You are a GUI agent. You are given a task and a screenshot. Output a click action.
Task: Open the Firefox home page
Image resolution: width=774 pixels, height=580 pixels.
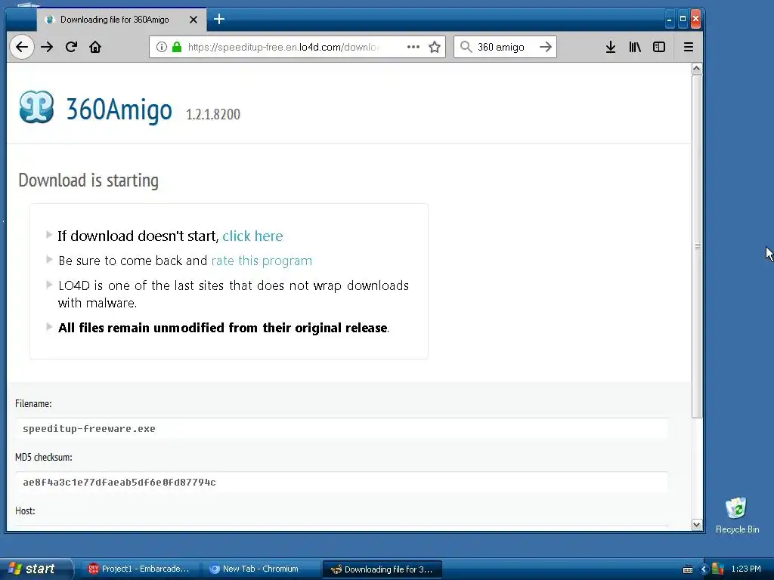95,47
